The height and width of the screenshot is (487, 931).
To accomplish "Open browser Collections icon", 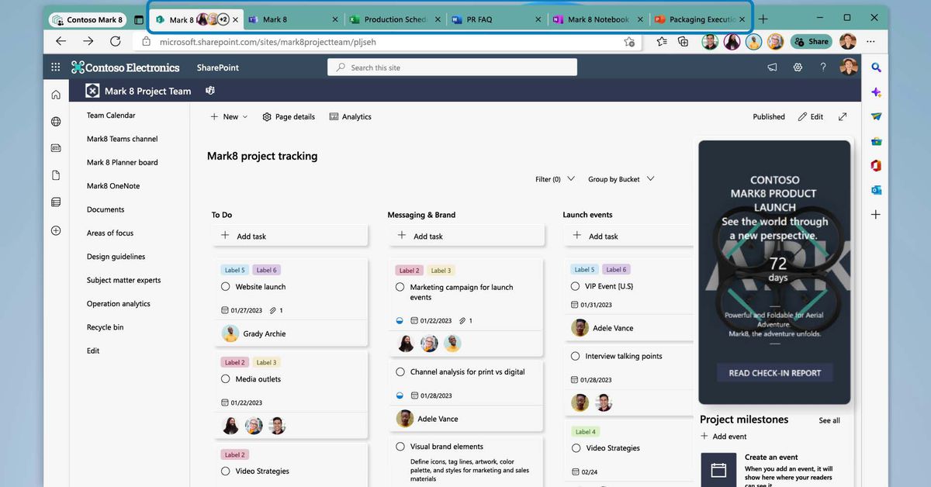I will tap(684, 42).
